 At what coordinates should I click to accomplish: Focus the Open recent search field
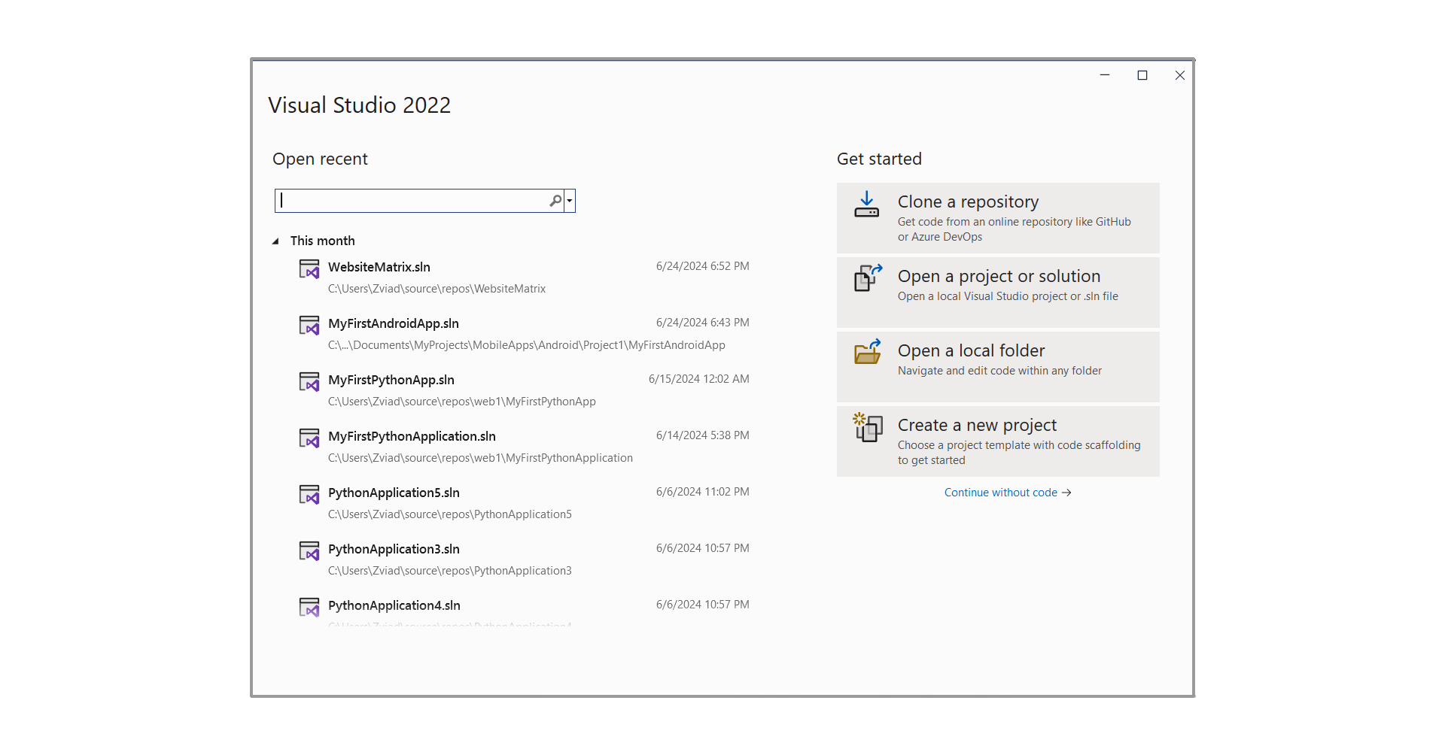(x=412, y=201)
